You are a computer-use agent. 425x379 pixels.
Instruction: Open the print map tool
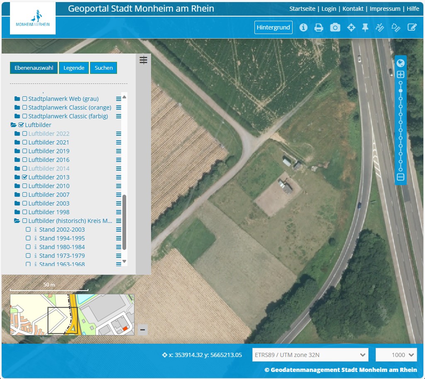click(x=319, y=27)
